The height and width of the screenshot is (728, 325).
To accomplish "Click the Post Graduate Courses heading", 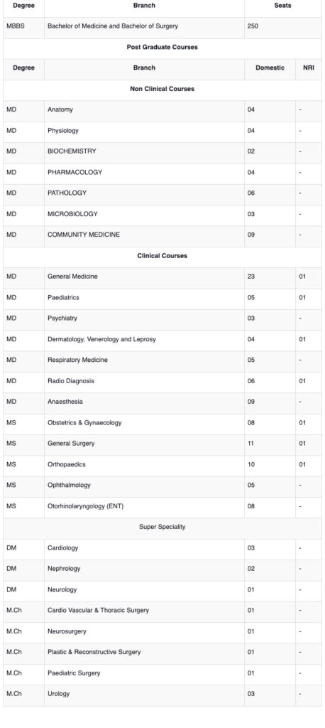I will pyautogui.click(x=162, y=47).
